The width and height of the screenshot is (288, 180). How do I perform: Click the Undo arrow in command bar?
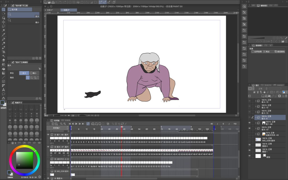[x=61, y=2]
